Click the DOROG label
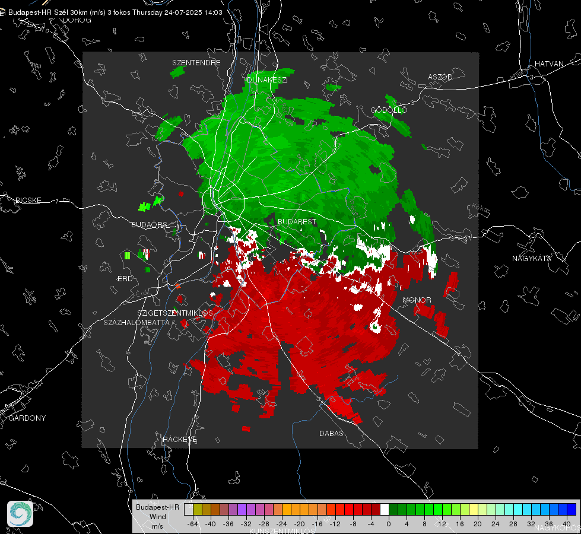 [77, 20]
